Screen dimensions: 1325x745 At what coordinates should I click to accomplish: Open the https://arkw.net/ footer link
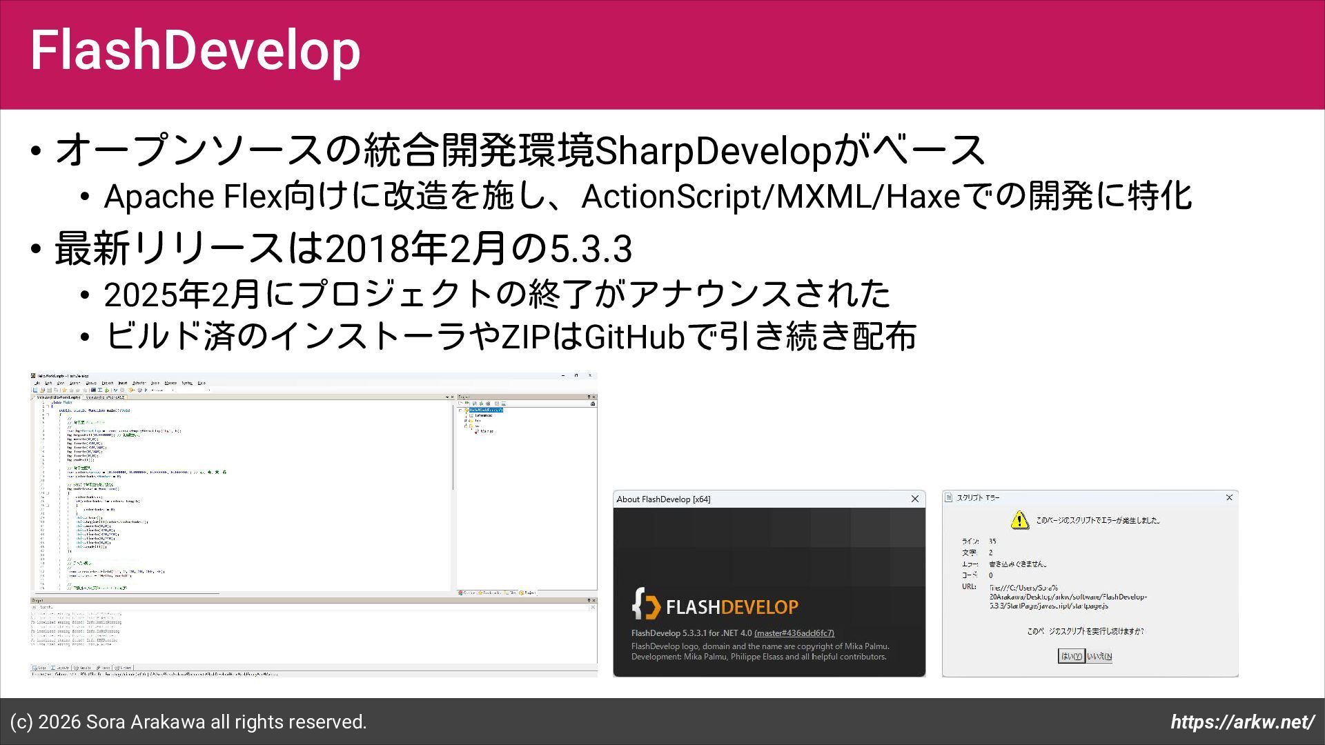click(x=1241, y=722)
